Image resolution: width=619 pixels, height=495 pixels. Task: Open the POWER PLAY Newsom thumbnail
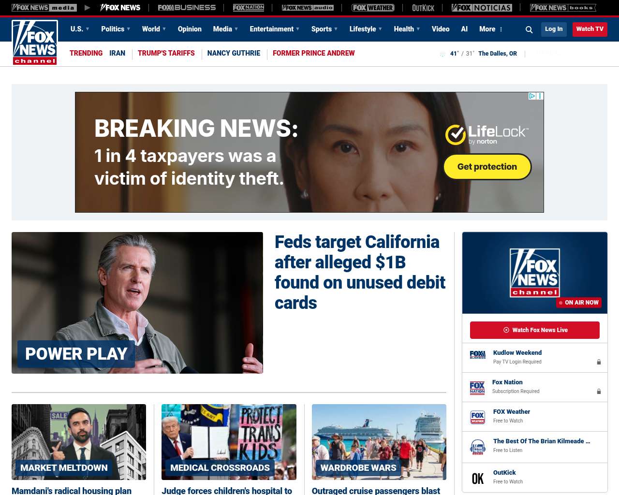[x=137, y=303]
